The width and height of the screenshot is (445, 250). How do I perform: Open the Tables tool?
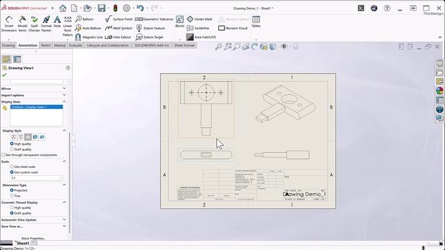(256, 22)
